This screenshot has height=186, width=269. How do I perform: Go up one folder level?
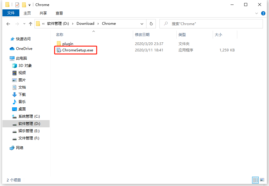31,24
